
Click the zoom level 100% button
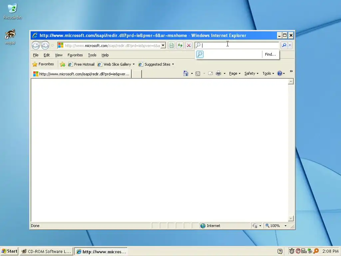[272, 226]
